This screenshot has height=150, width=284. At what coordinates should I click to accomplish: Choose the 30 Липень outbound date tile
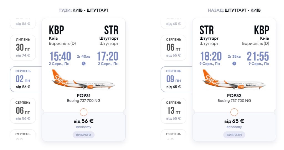[23, 47]
